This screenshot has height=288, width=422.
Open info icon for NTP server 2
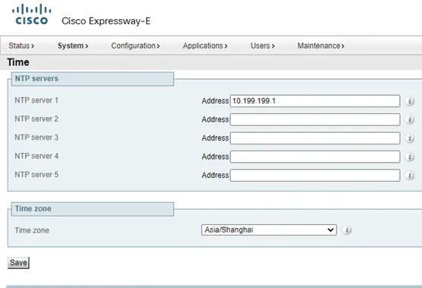pyautogui.click(x=410, y=120)
